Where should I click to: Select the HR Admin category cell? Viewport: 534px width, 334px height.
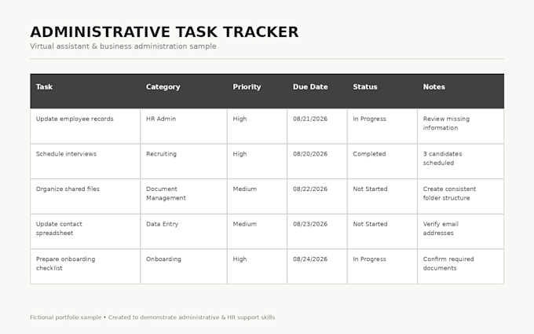[184, 126]
